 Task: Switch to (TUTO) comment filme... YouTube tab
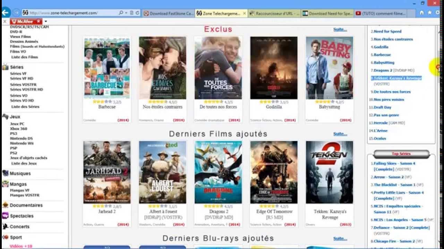(x=381, y=13)
